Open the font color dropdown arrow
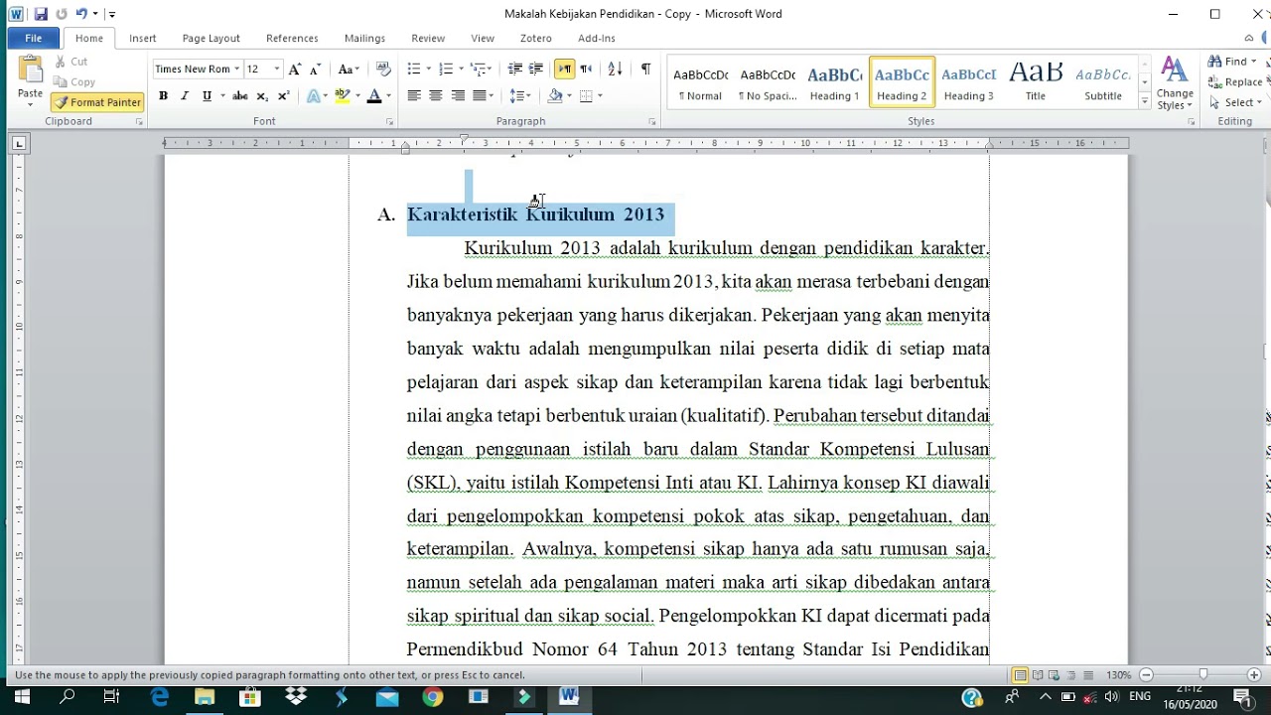The width and height of the screenshot is (1271, 715). pyautogui.click(x=388, y=96)
